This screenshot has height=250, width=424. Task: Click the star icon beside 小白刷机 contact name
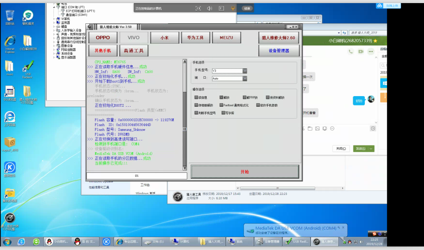point(375,41)
